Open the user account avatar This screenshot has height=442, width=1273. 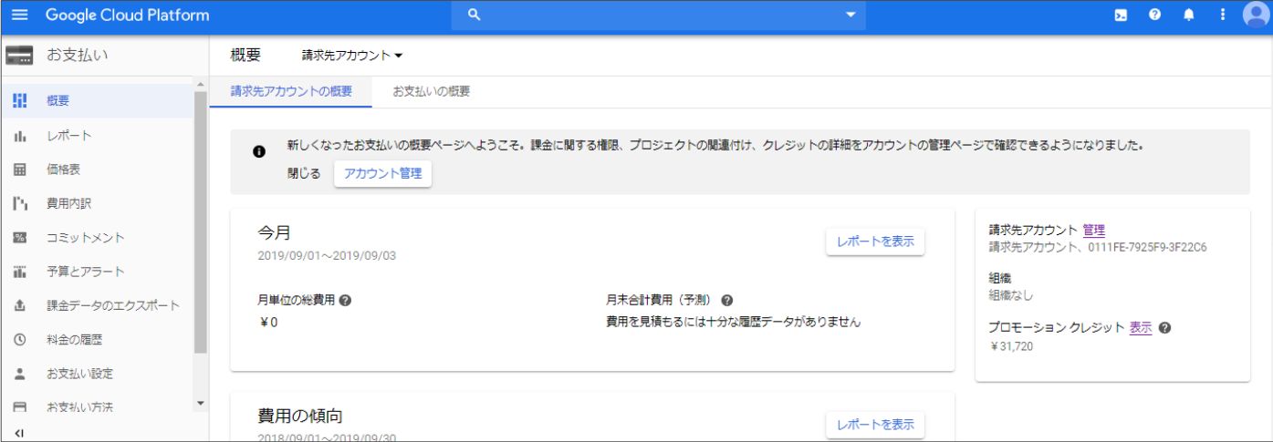[x=1256, y=15]
